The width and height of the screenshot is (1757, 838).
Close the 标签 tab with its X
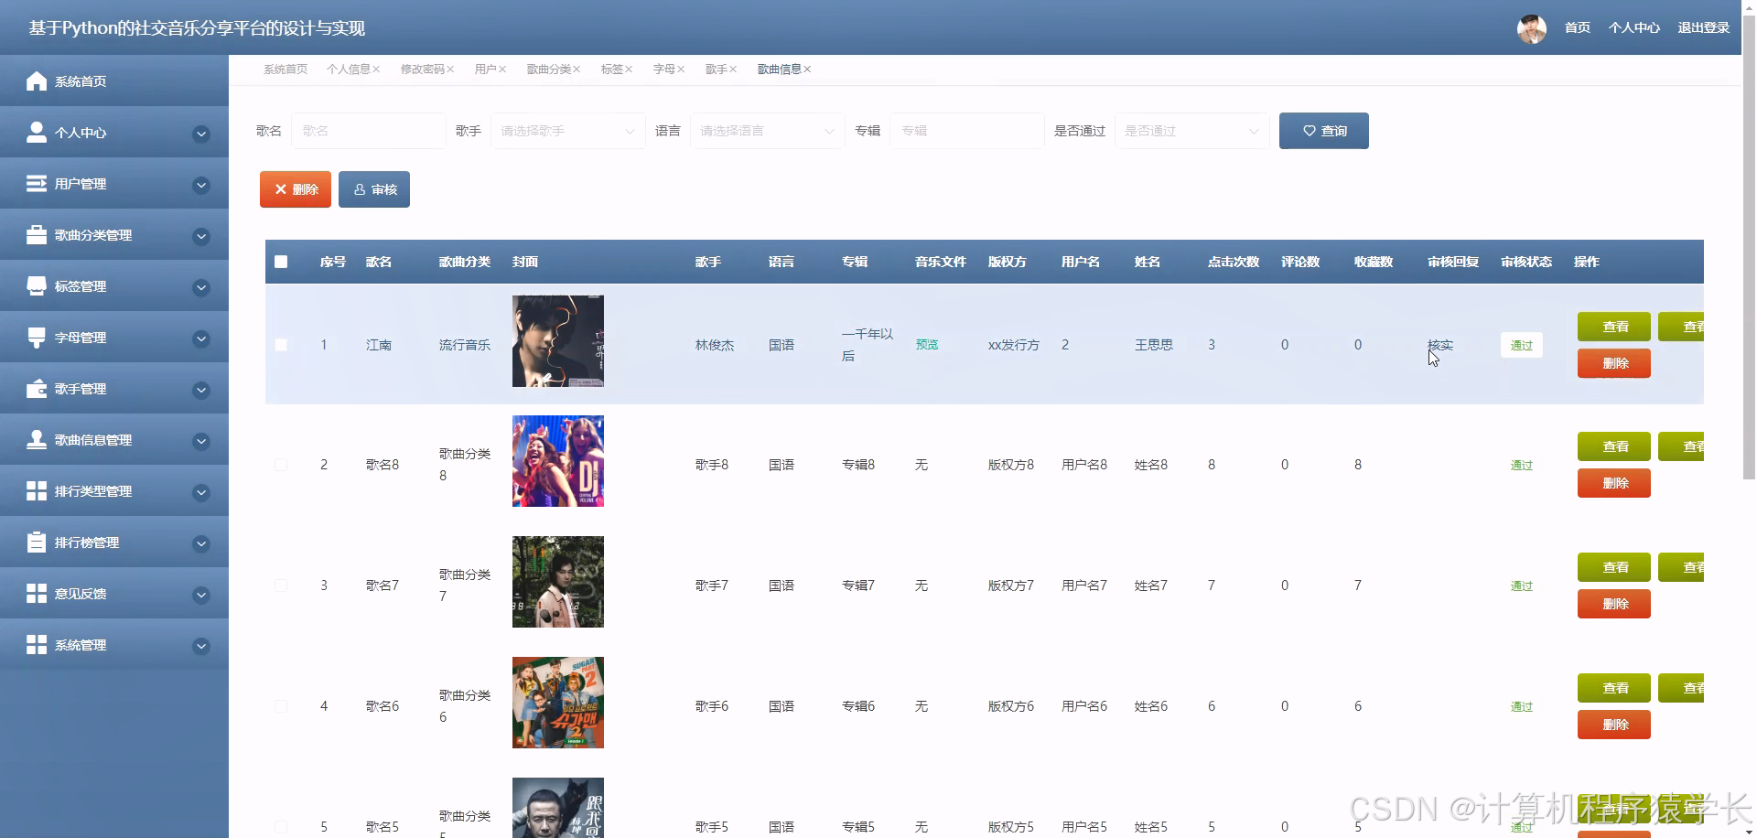(x=629, y=70)
